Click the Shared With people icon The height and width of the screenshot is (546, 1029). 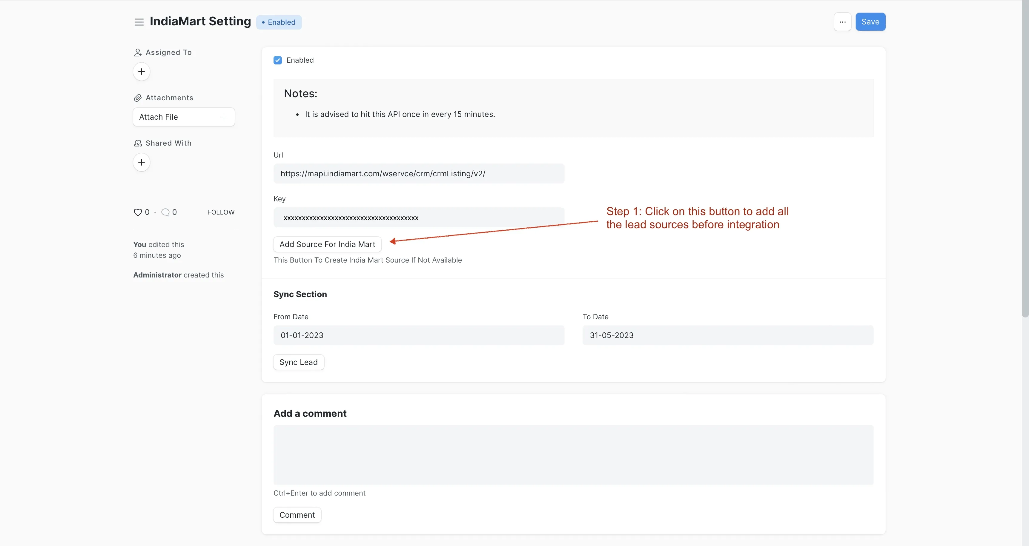[x=138, y=143]
